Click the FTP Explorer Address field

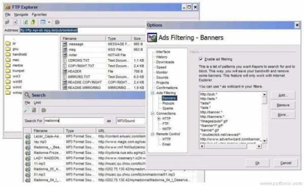[83, 30]
